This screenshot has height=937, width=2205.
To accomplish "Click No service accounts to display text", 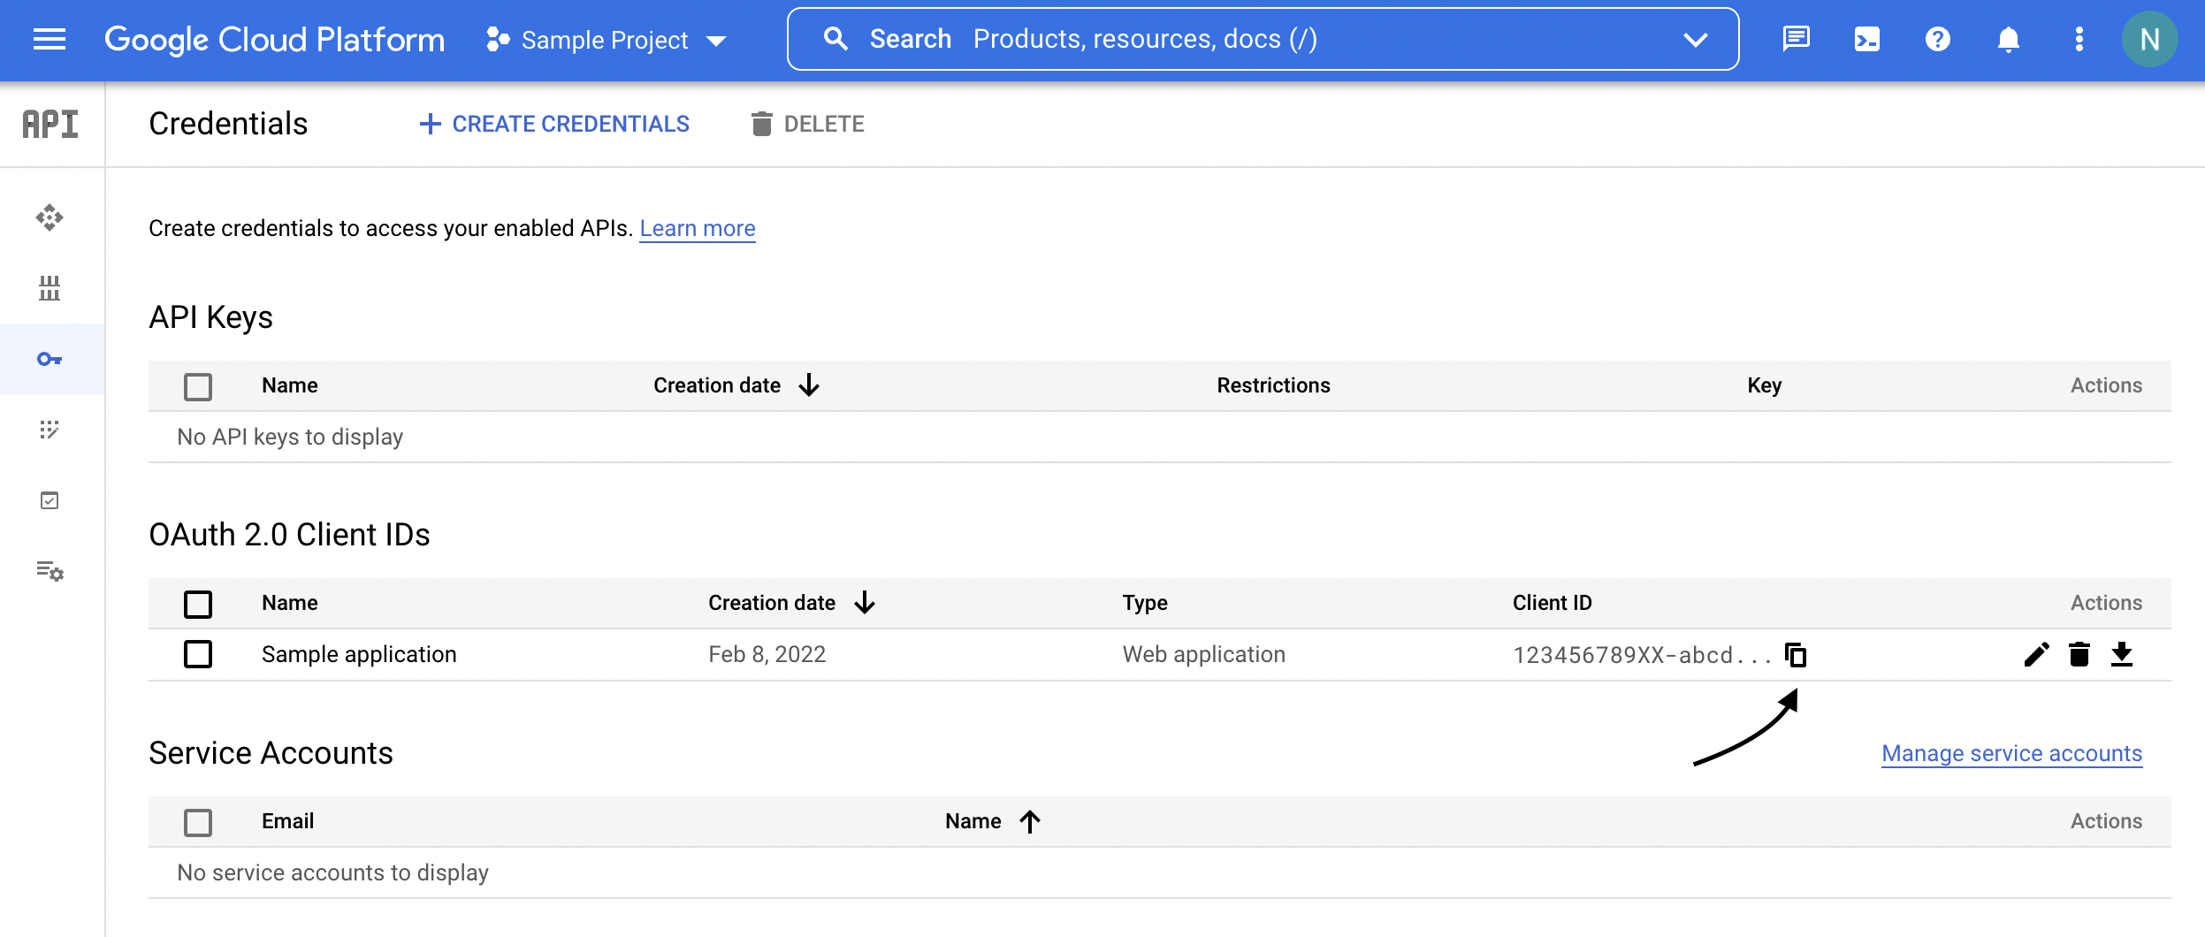I will pyautogui.click(x=332, y=872).
